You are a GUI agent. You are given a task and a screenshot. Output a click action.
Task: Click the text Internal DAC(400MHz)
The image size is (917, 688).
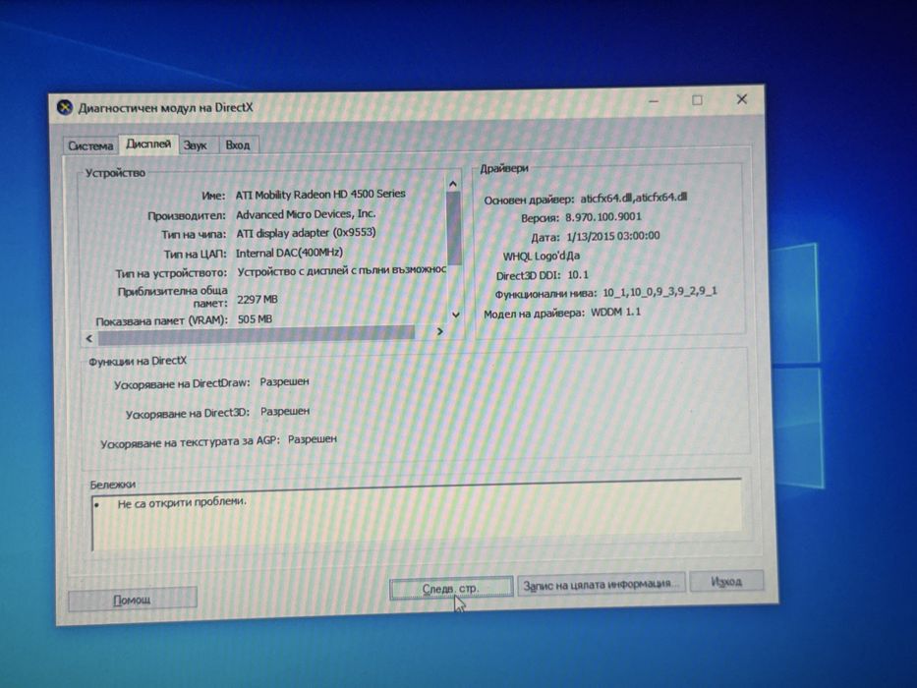290,253
